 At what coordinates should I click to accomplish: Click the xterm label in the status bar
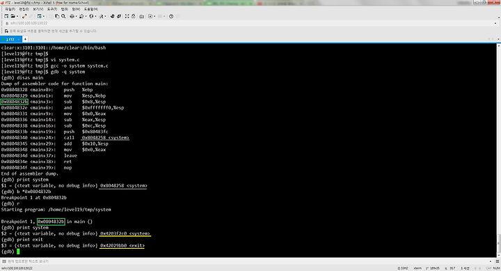[x=417, y=268]
